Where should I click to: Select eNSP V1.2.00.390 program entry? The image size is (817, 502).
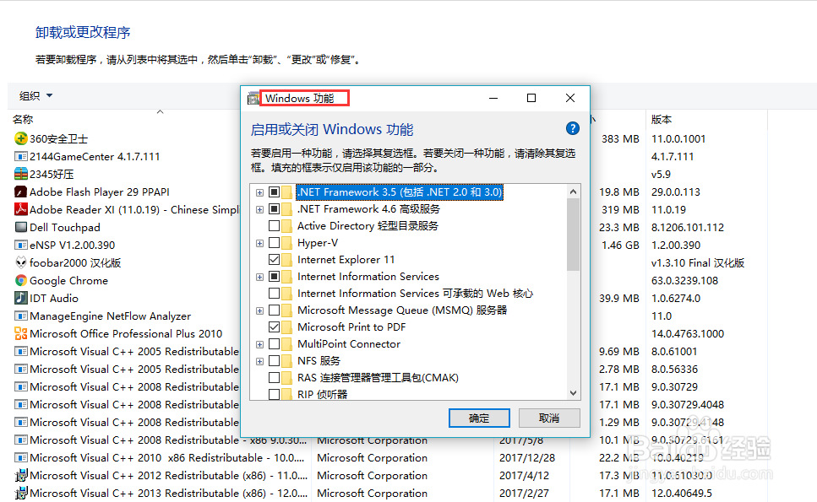(x=73, y=245)
